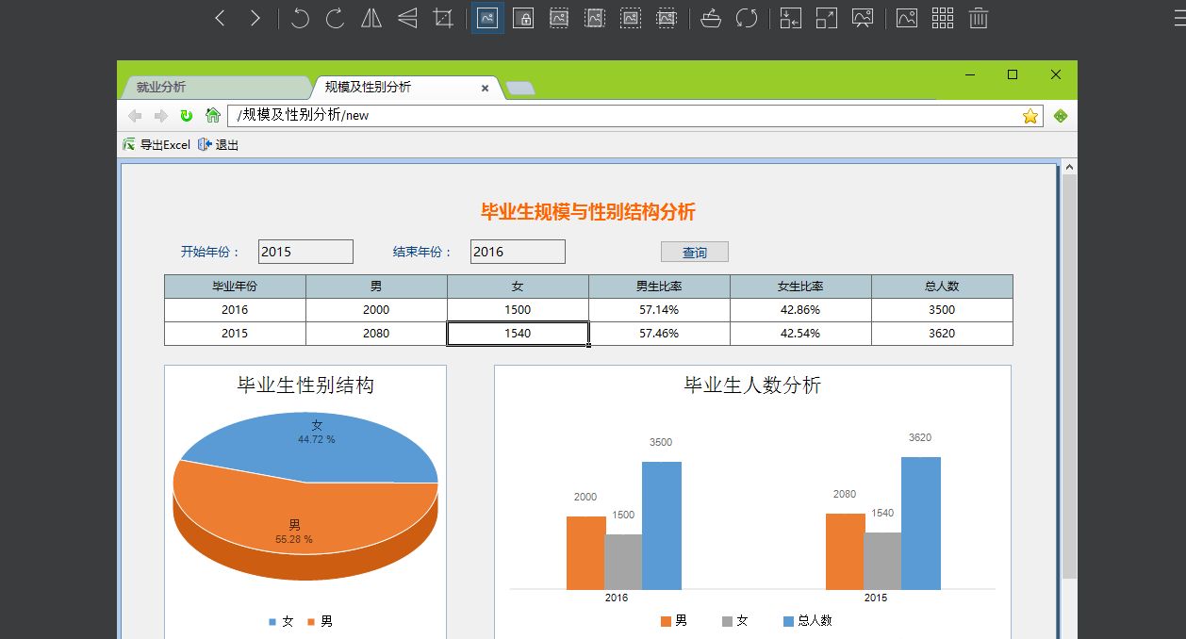1186x639 pixels.
Task: Switch to thumbnail grid view
Action: click(x=943, y=18)
